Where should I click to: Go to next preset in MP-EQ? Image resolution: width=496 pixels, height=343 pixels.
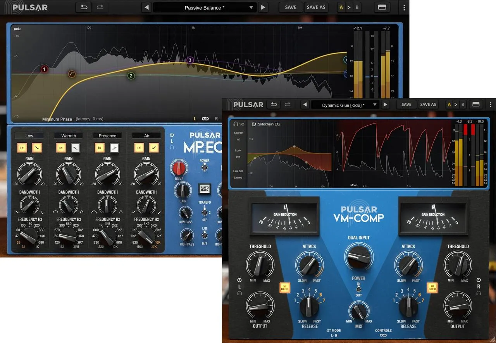tap(263, 7)
